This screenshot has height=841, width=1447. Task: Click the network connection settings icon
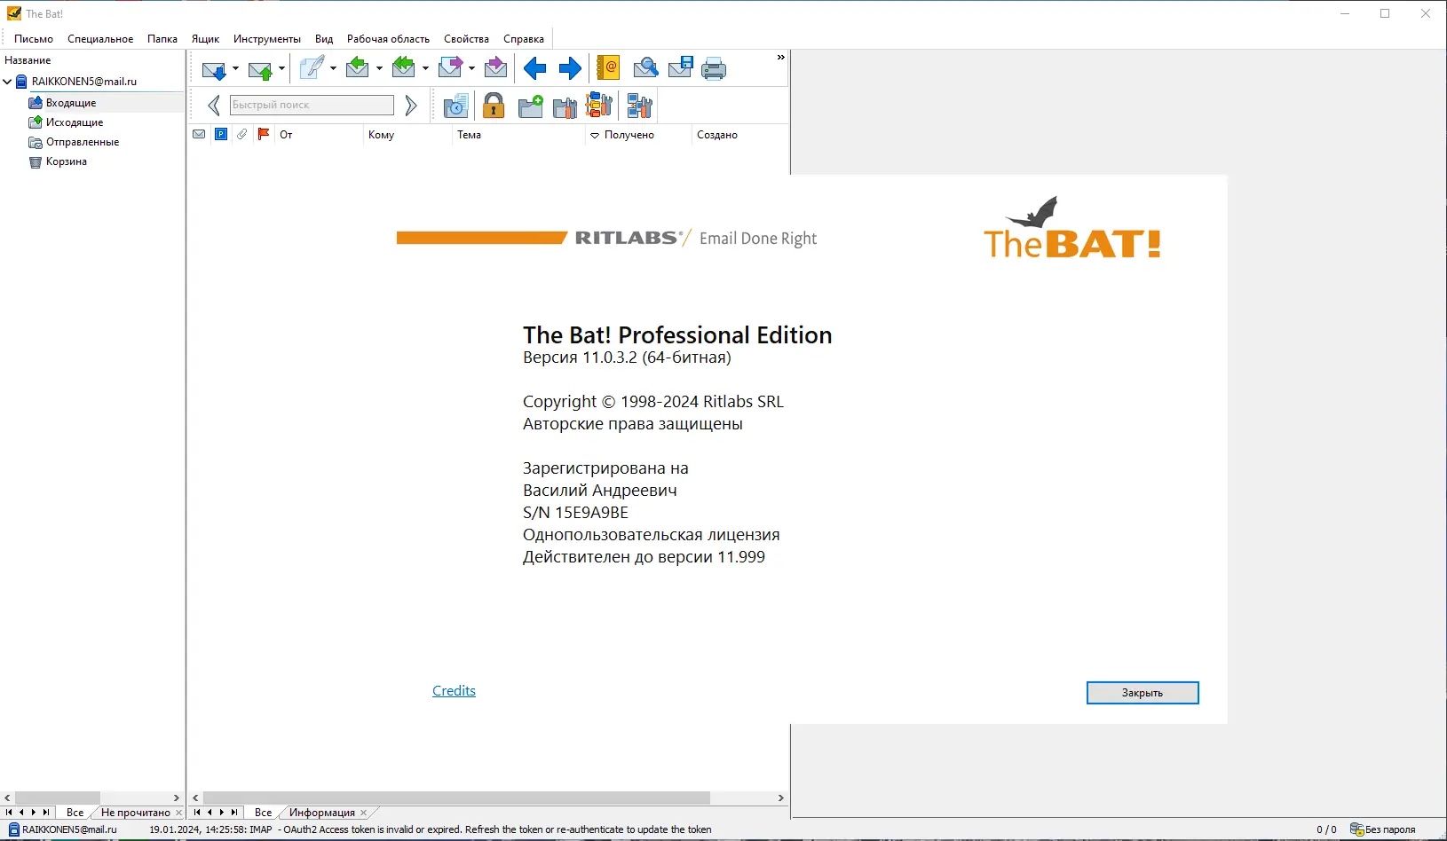[640, 106]
